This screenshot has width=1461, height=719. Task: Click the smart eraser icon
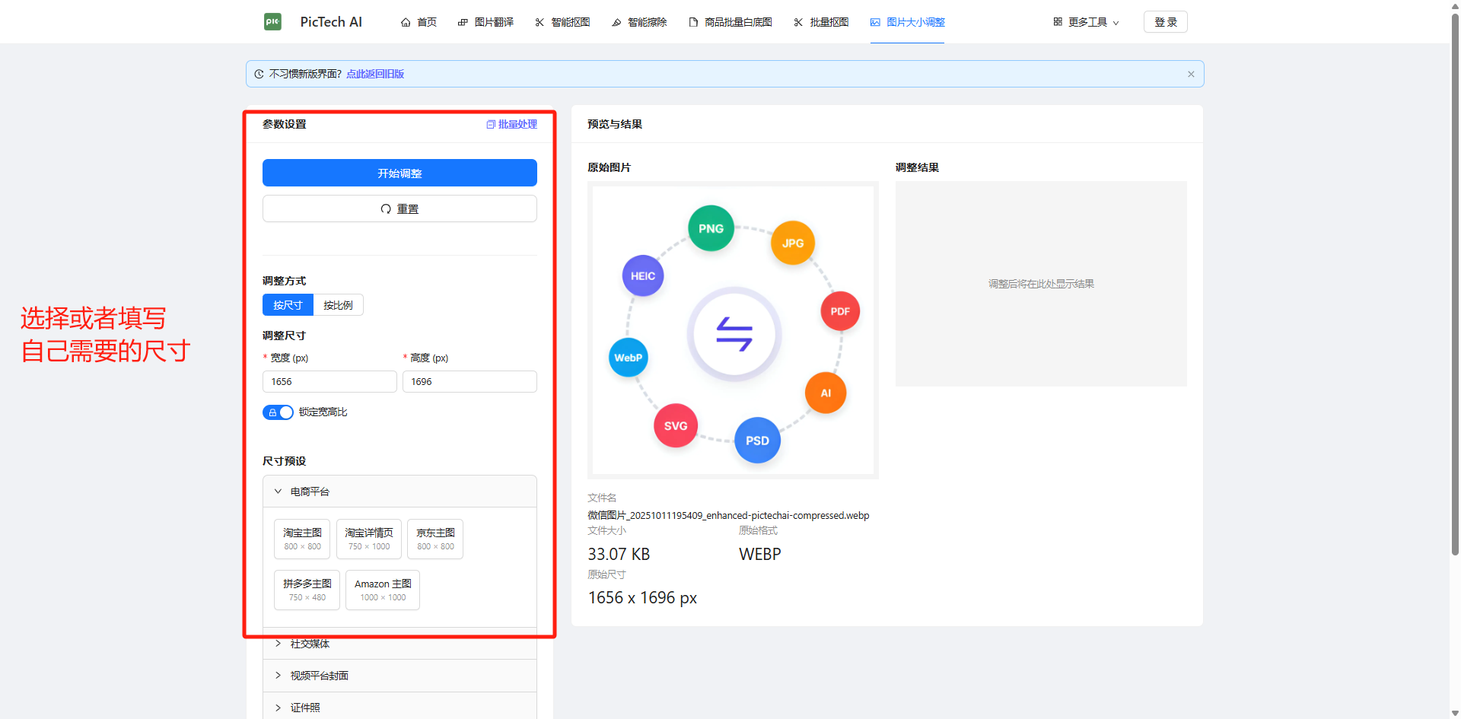(x=616, y=23)
